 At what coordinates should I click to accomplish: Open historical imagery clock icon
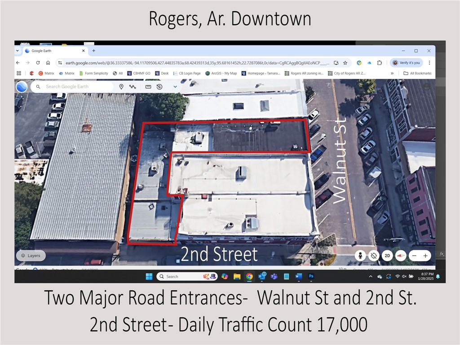(159, 87)
